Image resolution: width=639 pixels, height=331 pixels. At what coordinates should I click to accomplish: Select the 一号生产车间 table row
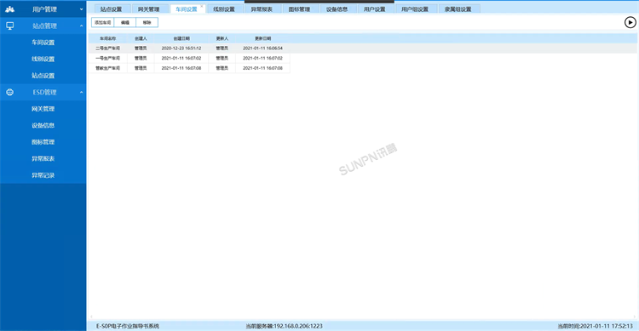click(x=189, y=58)
